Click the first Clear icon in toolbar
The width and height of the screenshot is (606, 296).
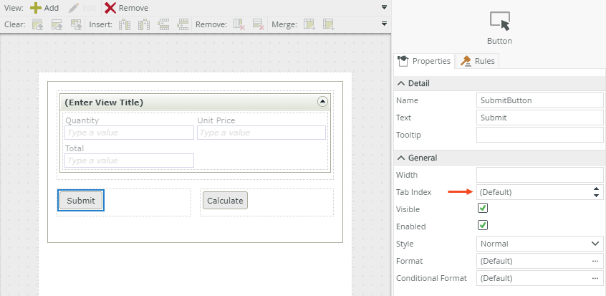click(x=37, y=24)
